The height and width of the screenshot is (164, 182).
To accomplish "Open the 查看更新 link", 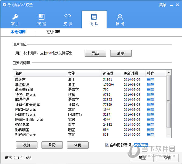I will 141,145.
